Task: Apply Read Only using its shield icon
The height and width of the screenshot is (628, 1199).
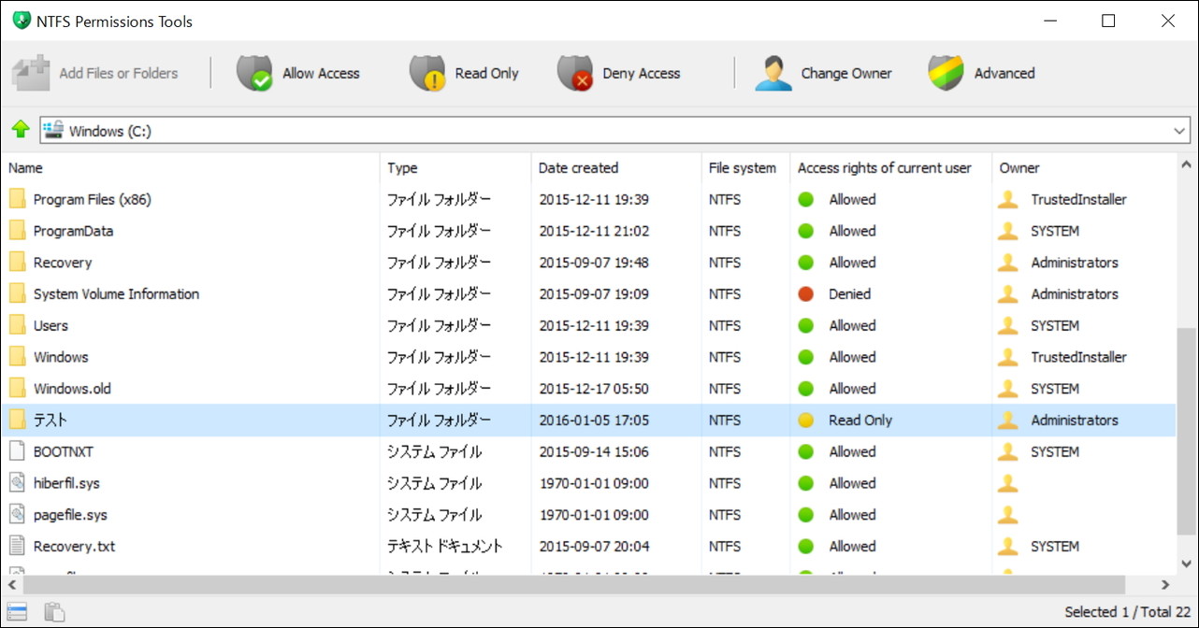Action: (426, 72)
